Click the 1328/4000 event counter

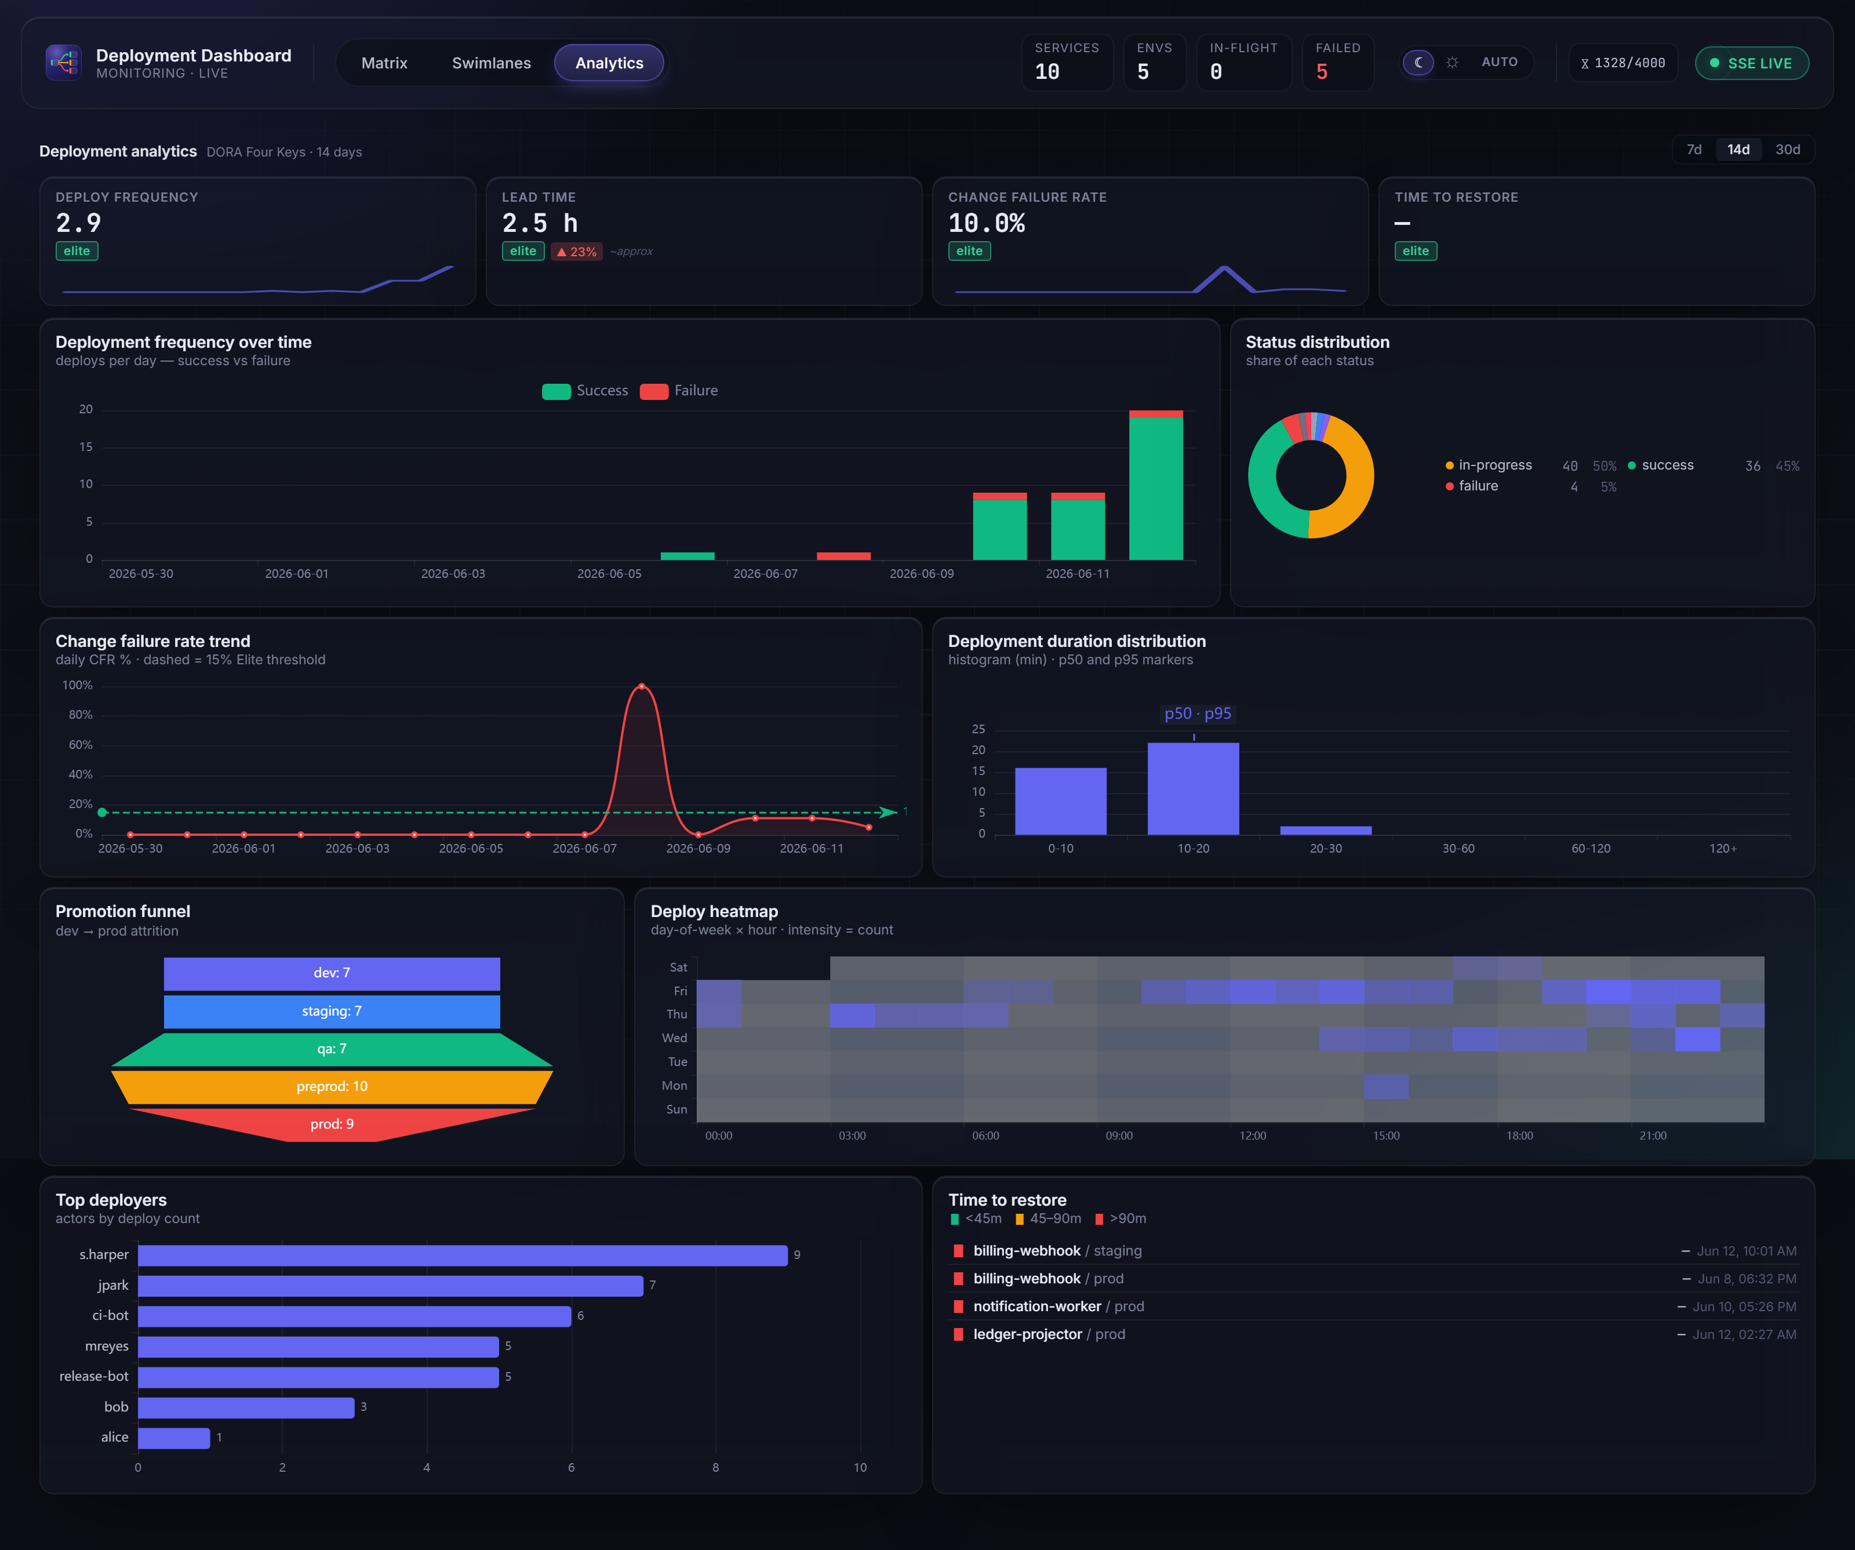[x=1623, y=63]
